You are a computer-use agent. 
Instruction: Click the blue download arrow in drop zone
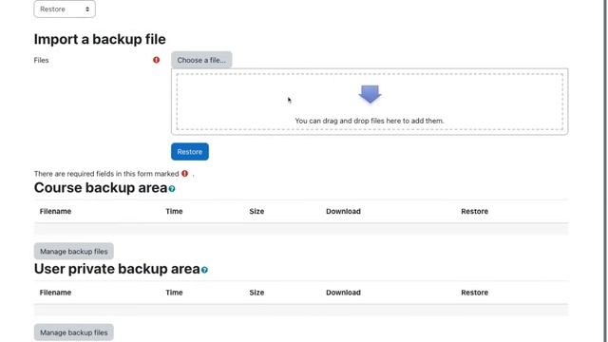click(370, 94)
